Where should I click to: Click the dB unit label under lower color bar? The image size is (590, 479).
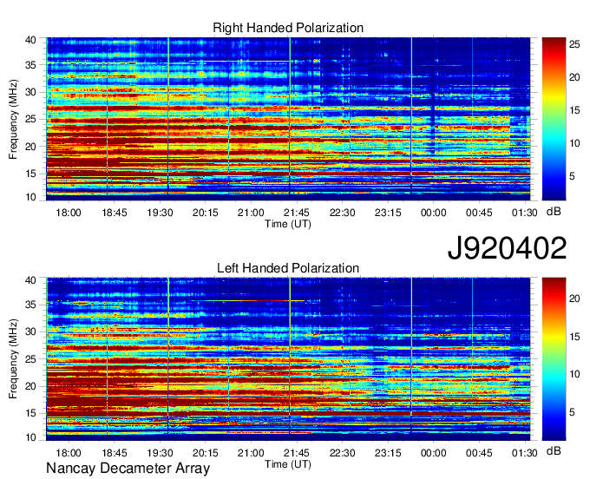coord(554,451)
